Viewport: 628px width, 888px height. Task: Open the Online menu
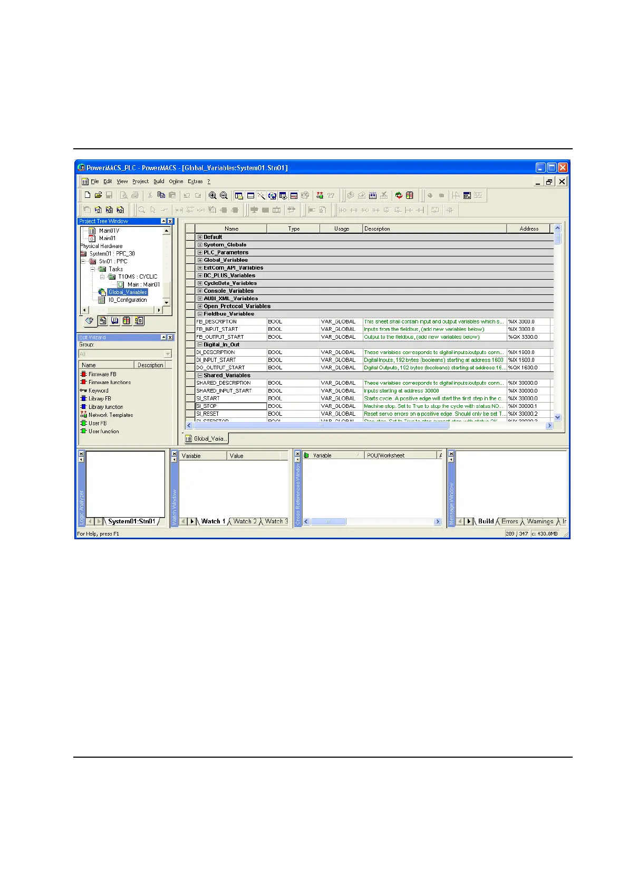(x=176, y=182)
